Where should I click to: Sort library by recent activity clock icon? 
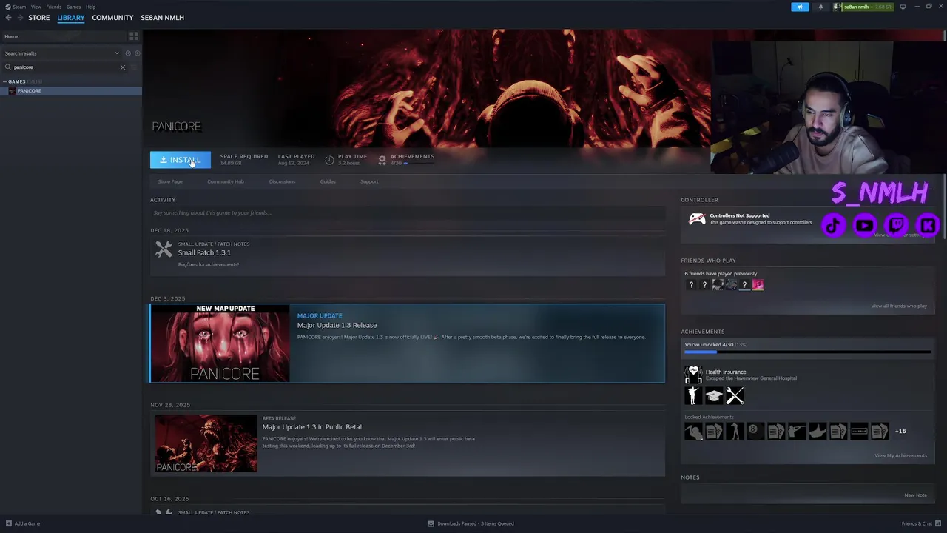[x=128, y=53]
